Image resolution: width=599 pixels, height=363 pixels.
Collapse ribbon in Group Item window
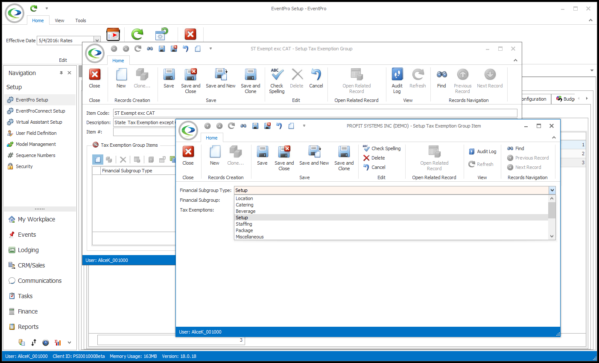coord(554,137)
